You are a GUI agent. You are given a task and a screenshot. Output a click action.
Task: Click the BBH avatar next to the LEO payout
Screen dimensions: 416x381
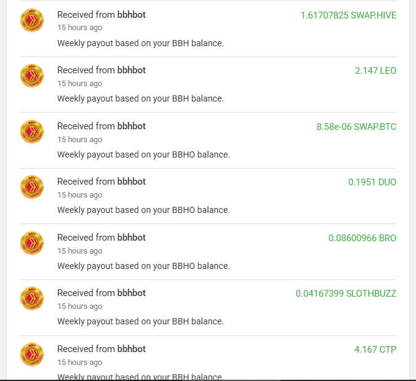tap(32, 76)
